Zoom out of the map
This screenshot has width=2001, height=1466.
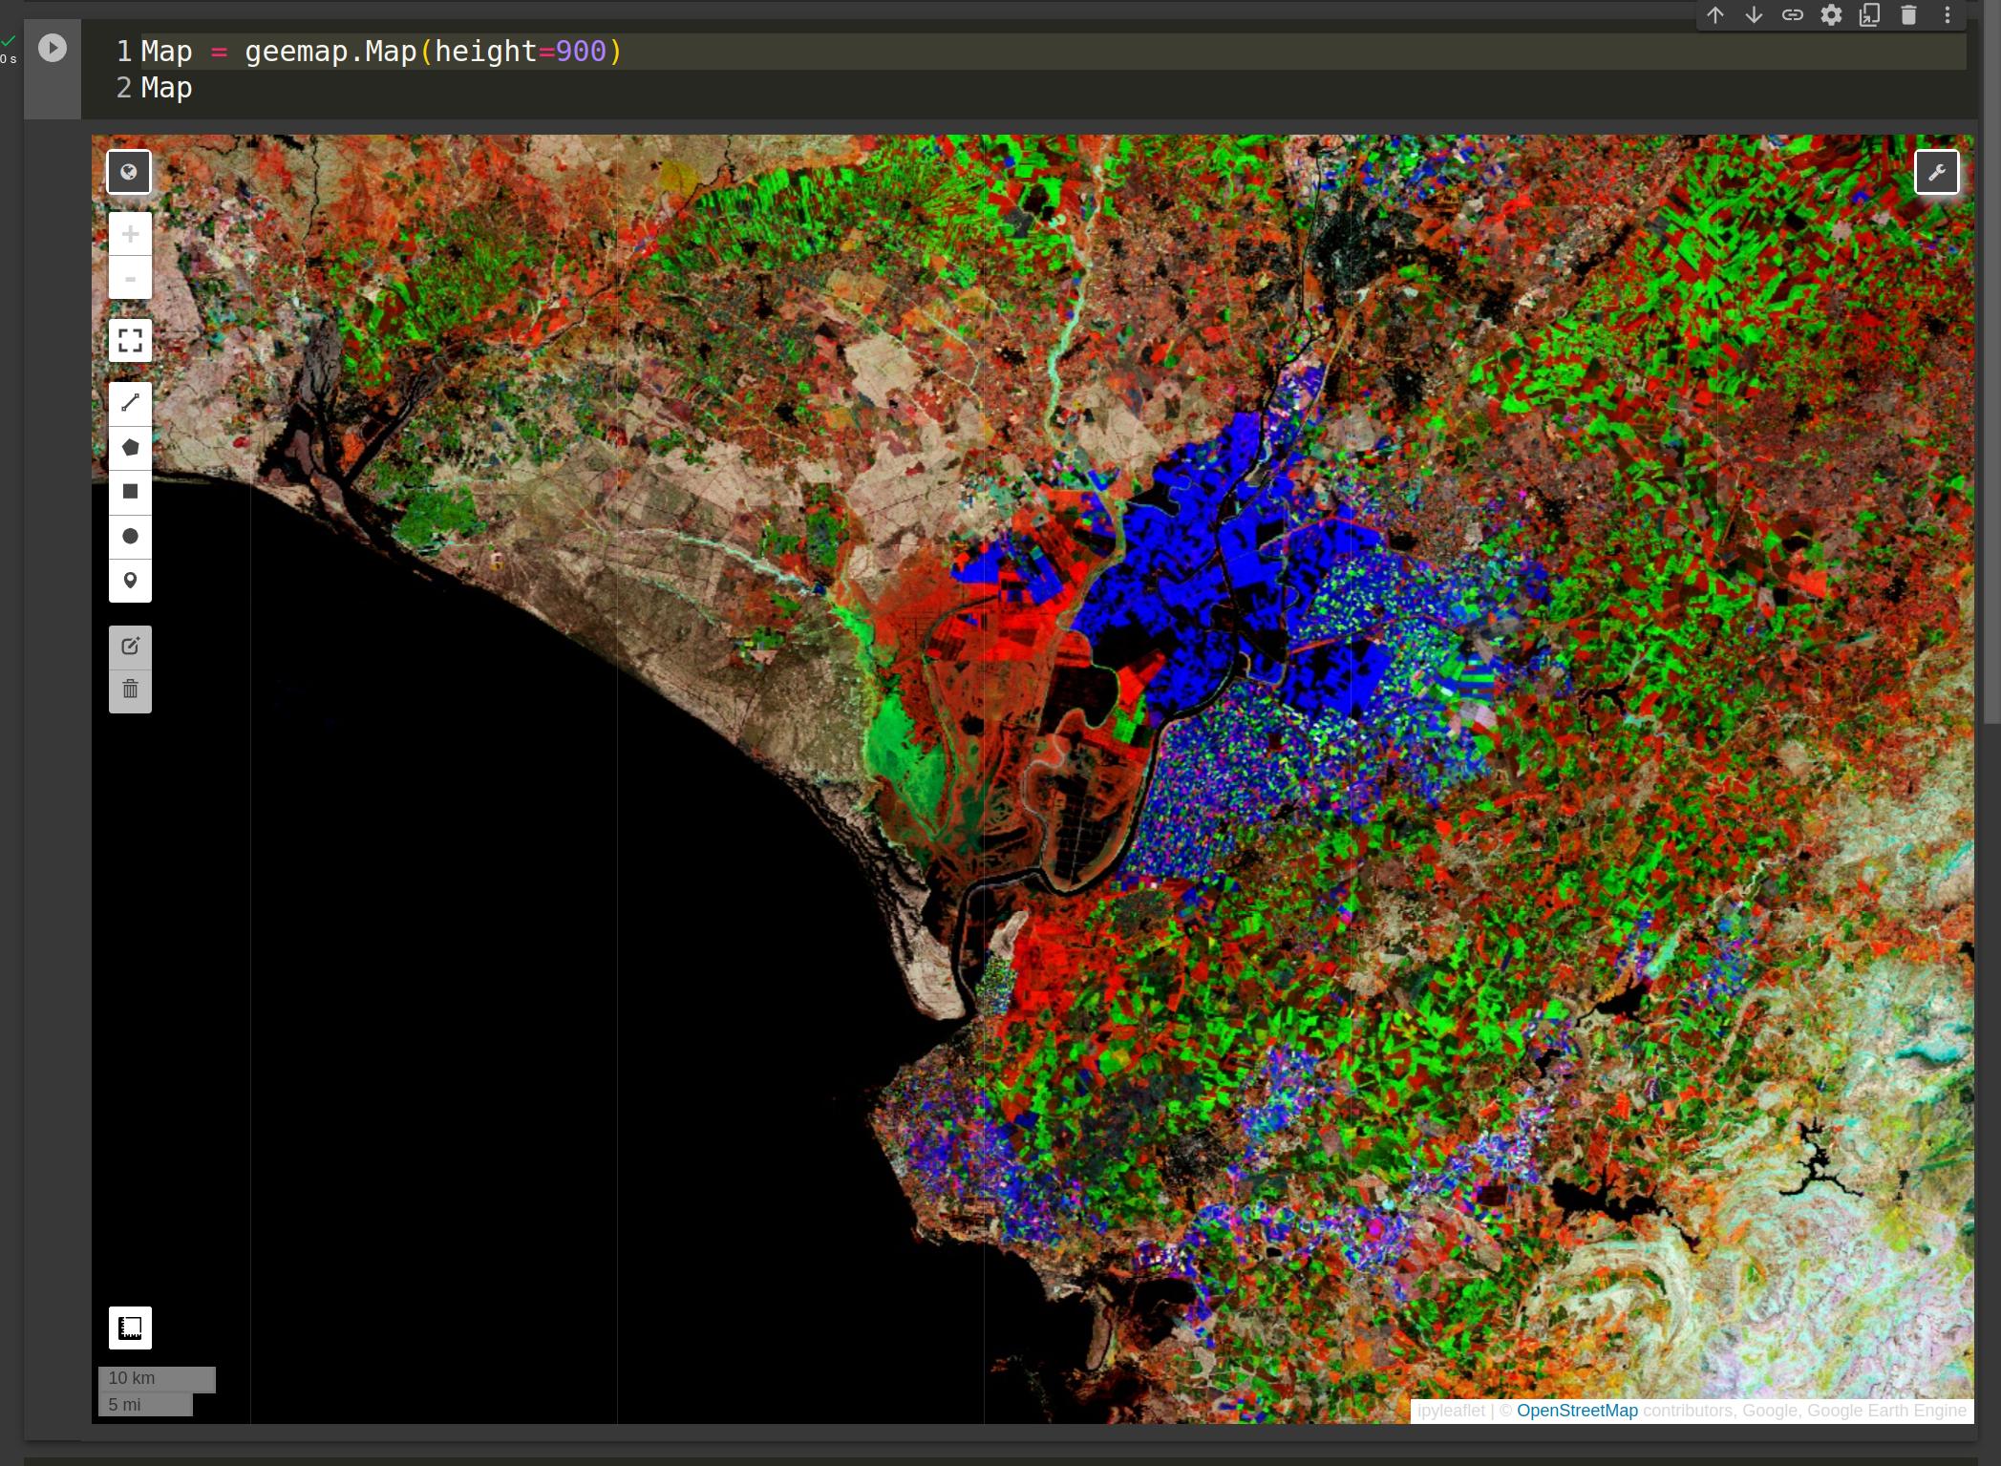(x=130, y=279)
